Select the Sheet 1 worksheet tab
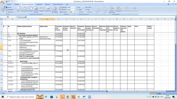Viewport: 177px width, 99px height. pos(11,91)
